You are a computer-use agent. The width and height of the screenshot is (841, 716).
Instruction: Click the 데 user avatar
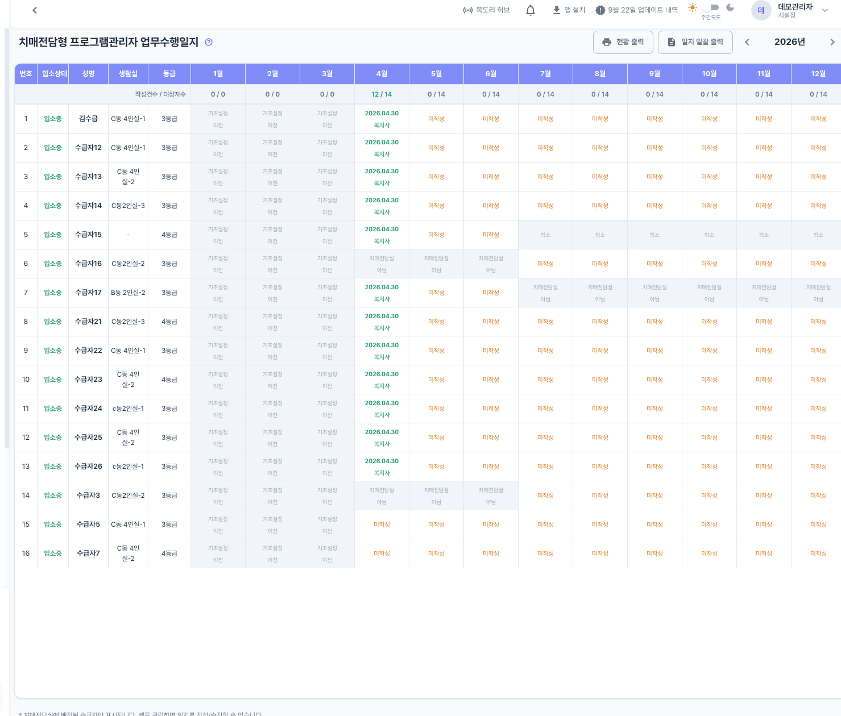(x=761, y=10)
